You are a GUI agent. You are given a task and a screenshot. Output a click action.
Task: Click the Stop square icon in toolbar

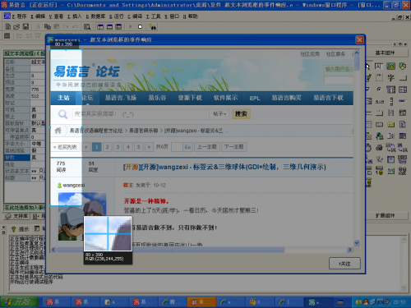click(140, 26)
